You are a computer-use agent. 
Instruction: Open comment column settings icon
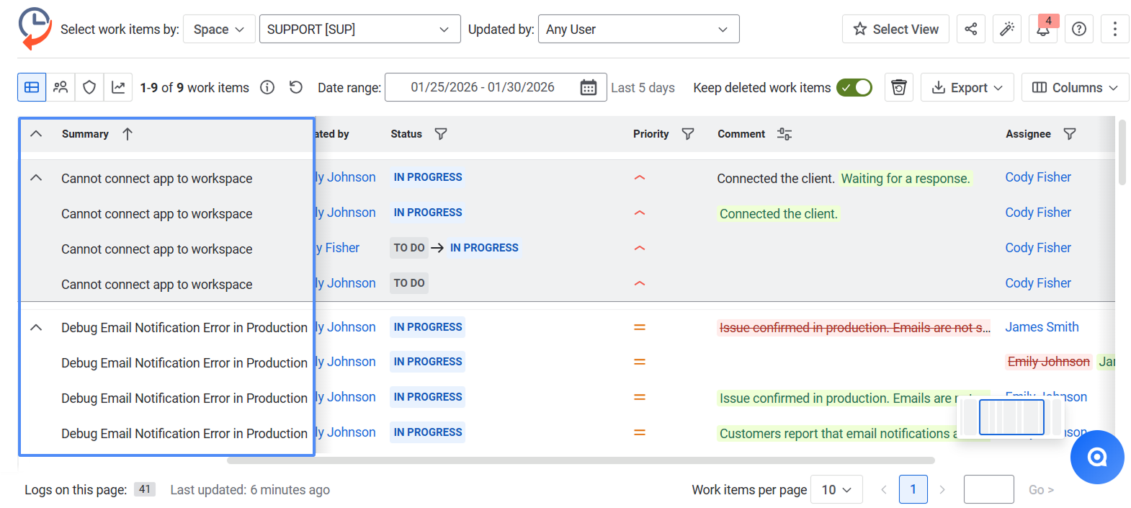click(784, 134)
